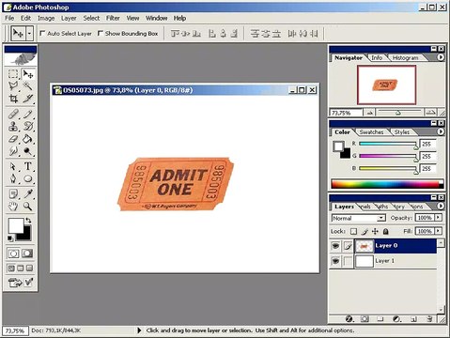Select the Polygonal Lasso tool
Image resolution: width=450 pixels, height=338 pixels.
click(13, 86)
